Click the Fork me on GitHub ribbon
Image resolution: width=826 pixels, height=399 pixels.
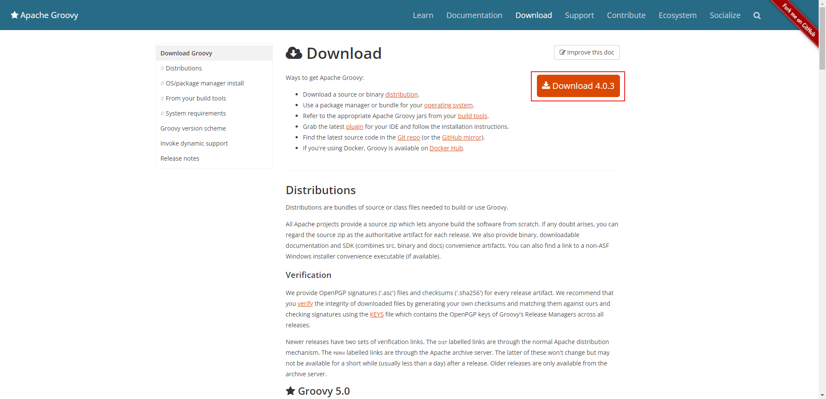(x=798, y=20)
